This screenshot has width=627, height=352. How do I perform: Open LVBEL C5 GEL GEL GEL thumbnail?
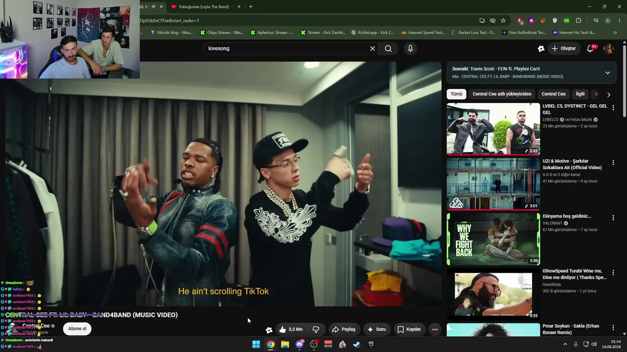click(493, 129)
